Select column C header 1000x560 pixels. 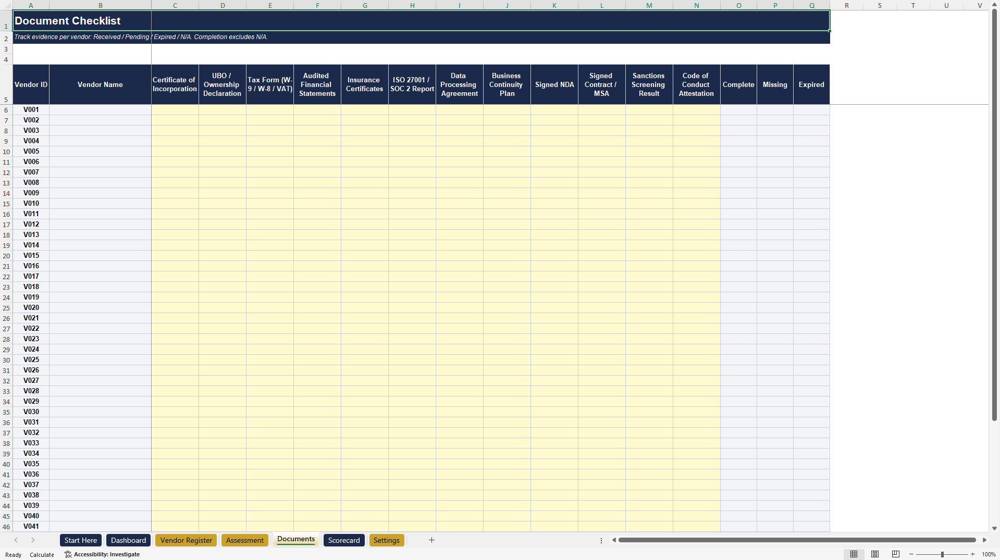tap(175, 5)
